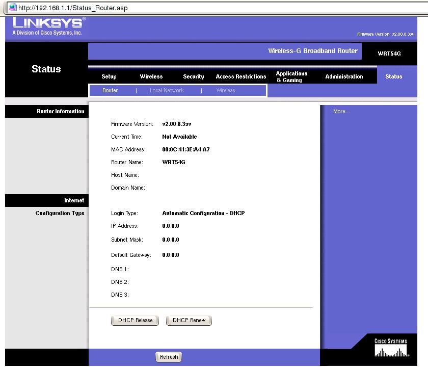This screenshot has width=428, height=367.
Task: Click the Firmware Version text in top banner
Action: pos(386,35)
